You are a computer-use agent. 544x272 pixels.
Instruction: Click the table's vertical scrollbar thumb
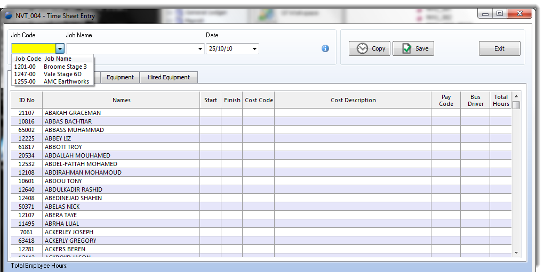pyautogui.click(x=516, y=105)
